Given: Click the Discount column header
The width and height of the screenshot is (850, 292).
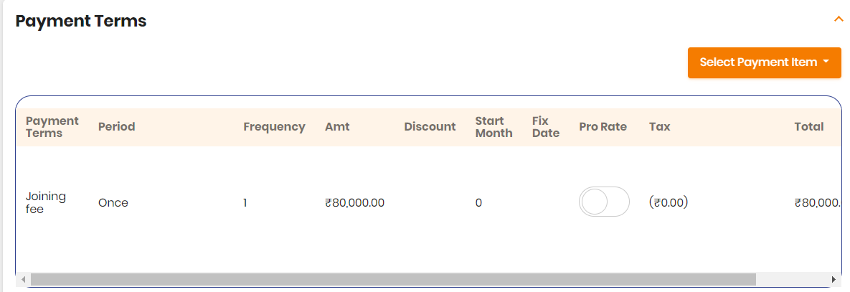Looking at the screenshot, I should 430,127.
